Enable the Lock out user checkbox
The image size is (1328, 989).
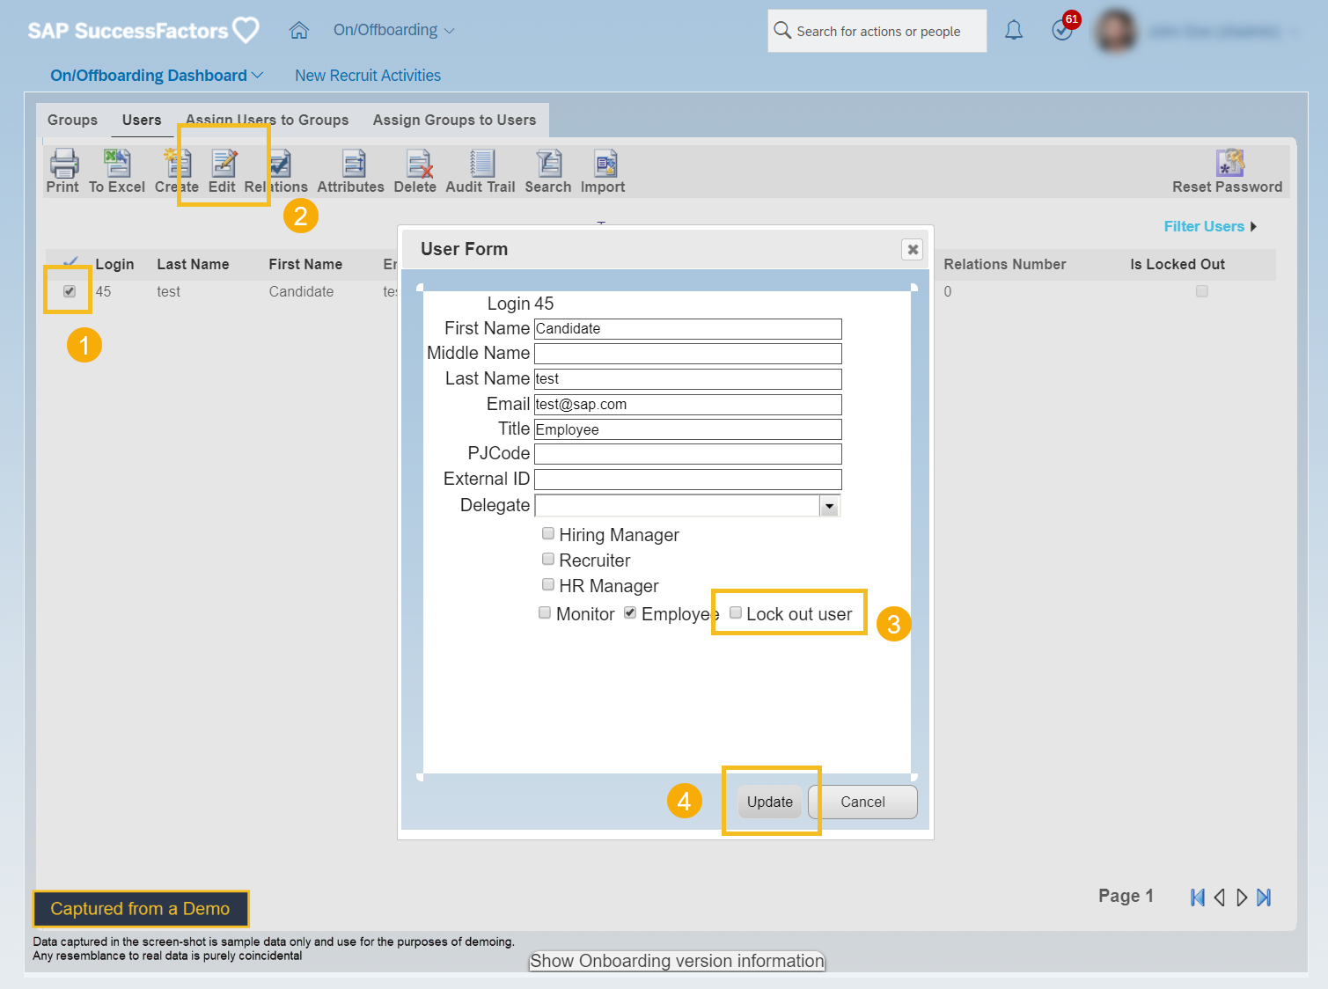click(x=736, y=612)
